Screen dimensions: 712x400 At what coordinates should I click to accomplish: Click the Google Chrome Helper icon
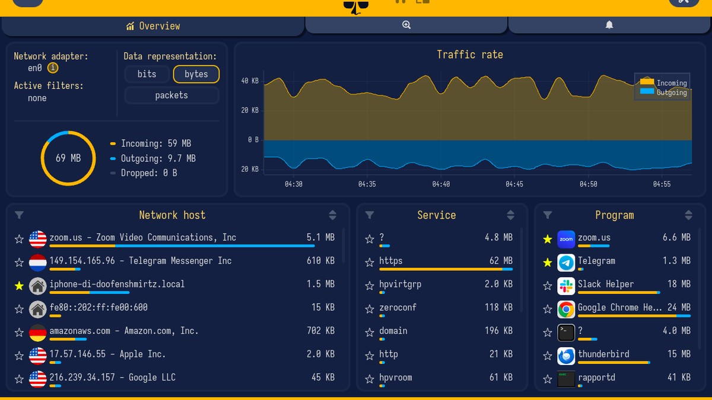click(566, 309)
